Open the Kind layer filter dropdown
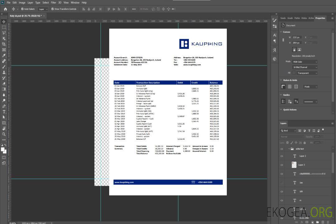The width and height of the screenshot is (336, 224). tap(288, 131)
